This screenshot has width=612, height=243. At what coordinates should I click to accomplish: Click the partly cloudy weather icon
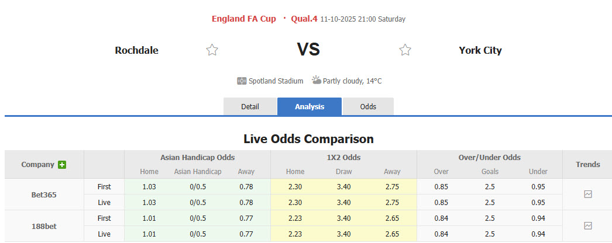pos(316,81)
